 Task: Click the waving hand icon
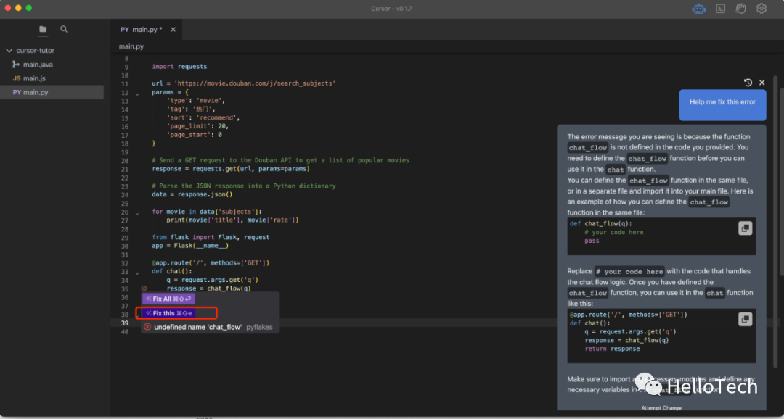(x=741, y=9)
